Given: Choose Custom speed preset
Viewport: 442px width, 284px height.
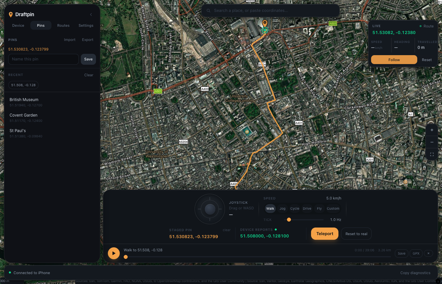Looking at the screenshot, I should click(333, 208).
